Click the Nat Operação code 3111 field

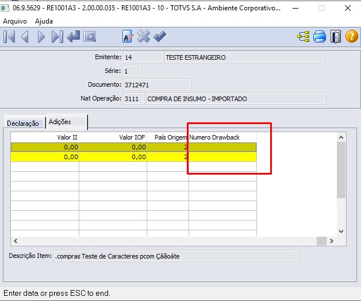(x=134, y=99)
